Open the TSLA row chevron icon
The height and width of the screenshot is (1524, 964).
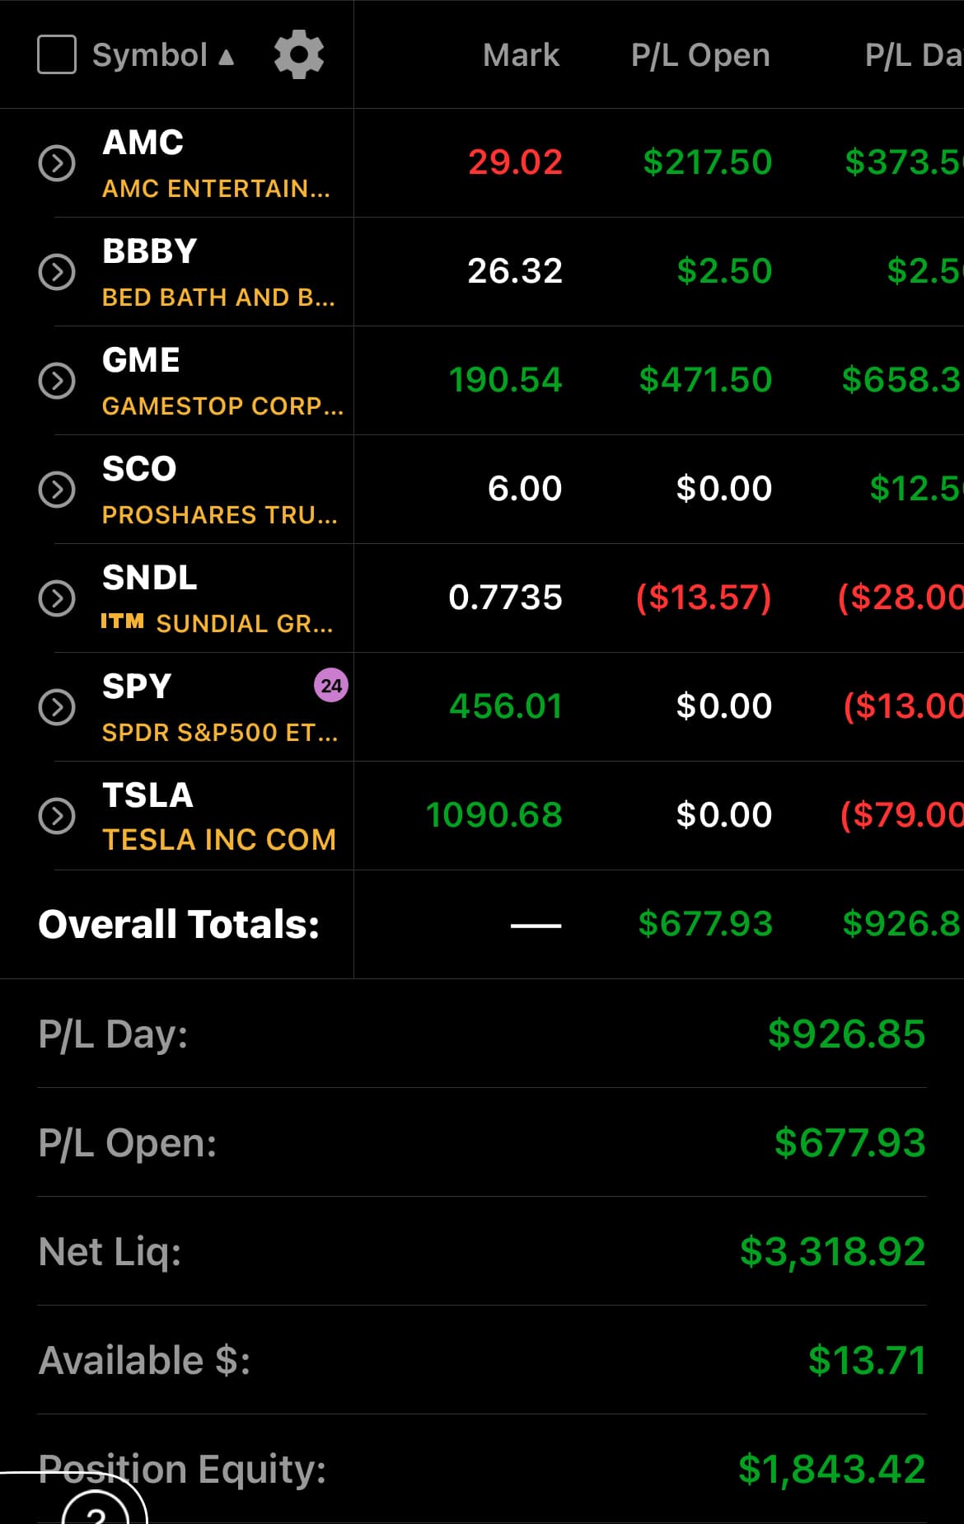point(57,816)
